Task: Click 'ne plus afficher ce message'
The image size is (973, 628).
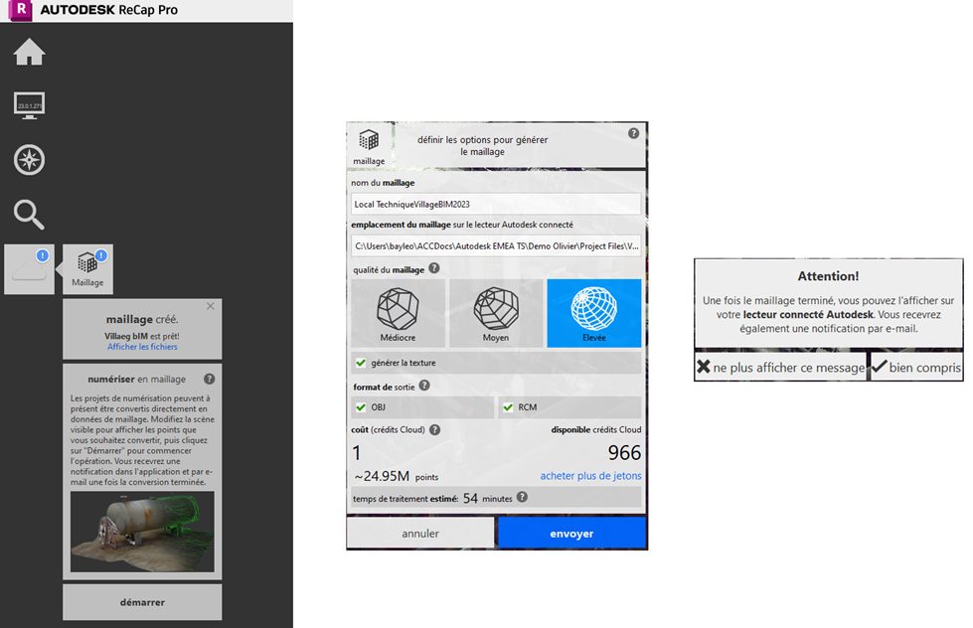Action: 780,367
